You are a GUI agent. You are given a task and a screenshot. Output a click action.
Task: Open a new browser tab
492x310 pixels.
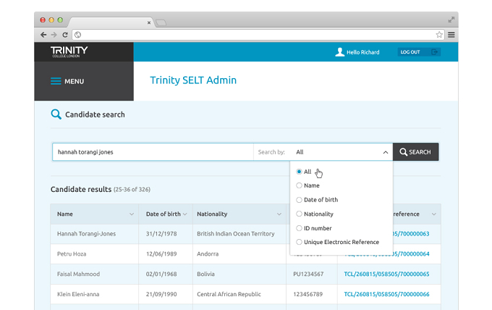coord(161,22)
